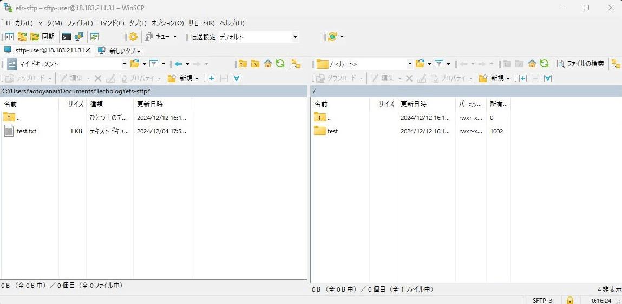
Task: Go to the local home directory icon
Action: coord(268,64)
